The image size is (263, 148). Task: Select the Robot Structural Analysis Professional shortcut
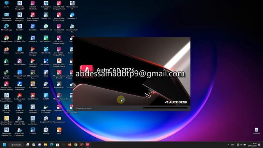tap(33, 17)
